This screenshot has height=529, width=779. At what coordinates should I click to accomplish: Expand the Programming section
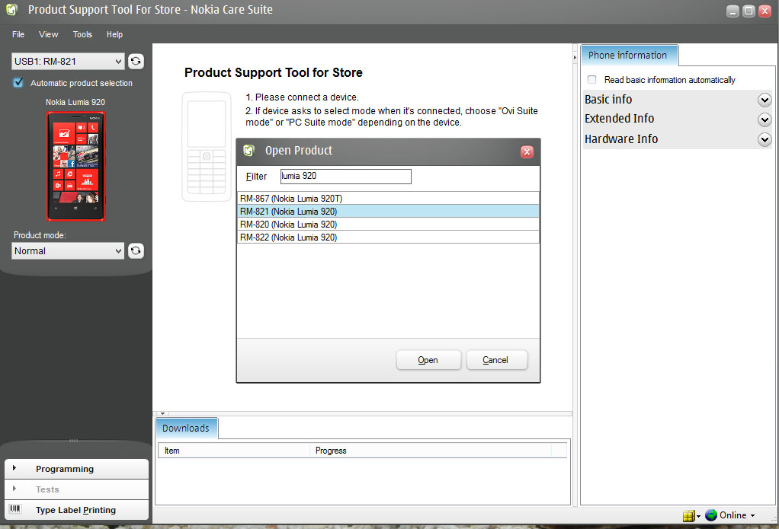click(76, 469)
